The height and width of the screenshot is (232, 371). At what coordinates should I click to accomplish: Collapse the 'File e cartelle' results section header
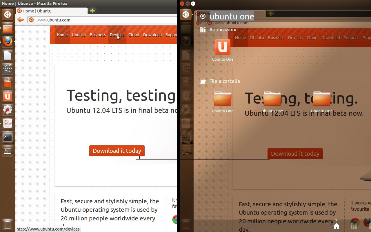coord(220,81)
